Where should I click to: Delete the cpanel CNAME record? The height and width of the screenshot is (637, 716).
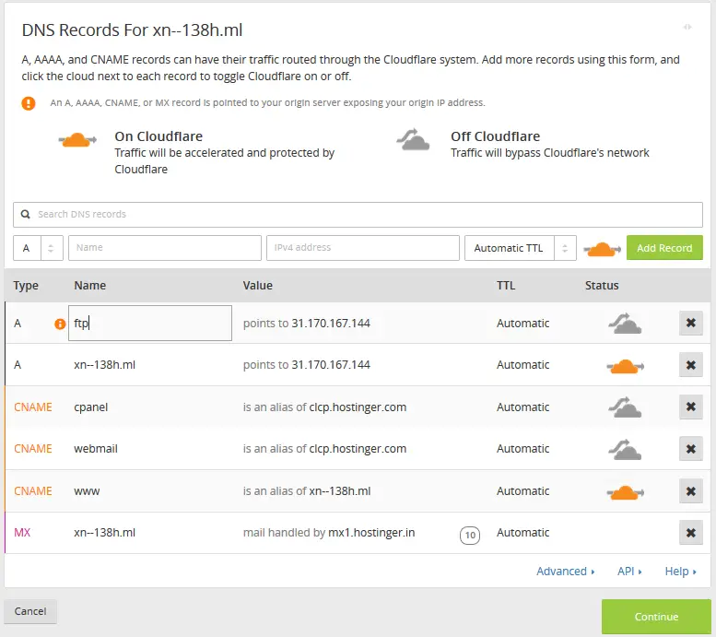coord(691,407)
